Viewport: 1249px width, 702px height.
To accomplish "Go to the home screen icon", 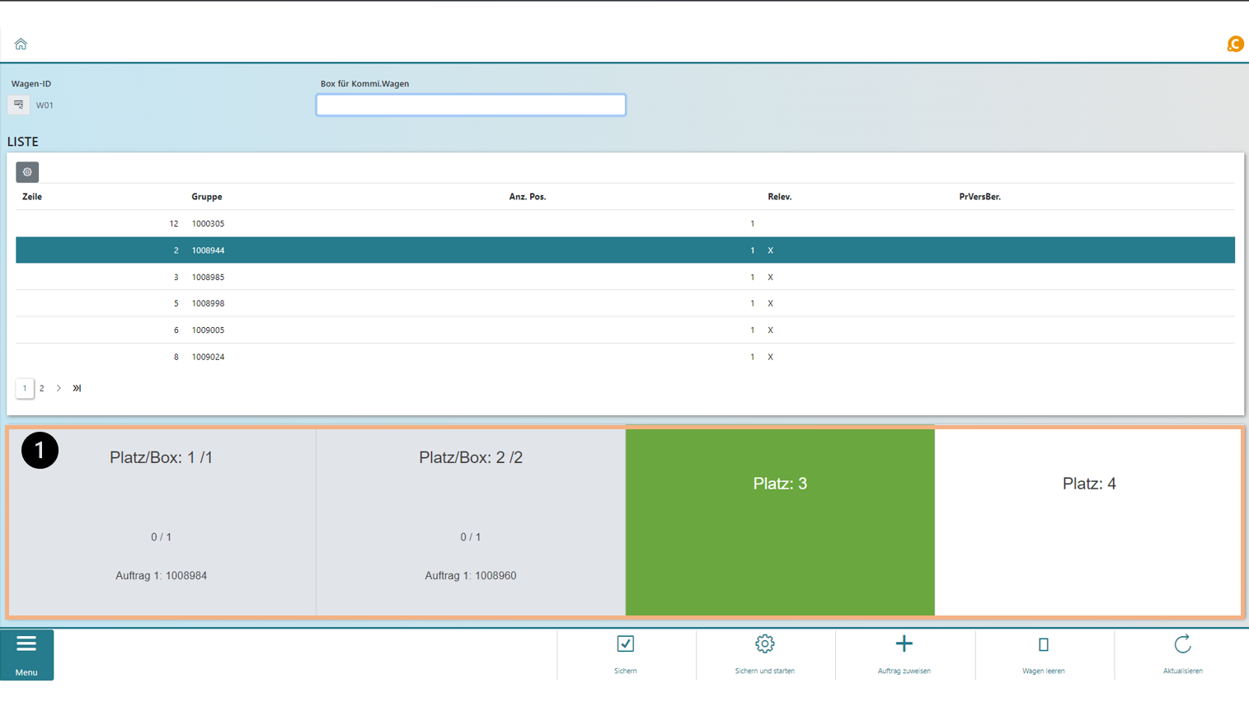I will 21,44.
